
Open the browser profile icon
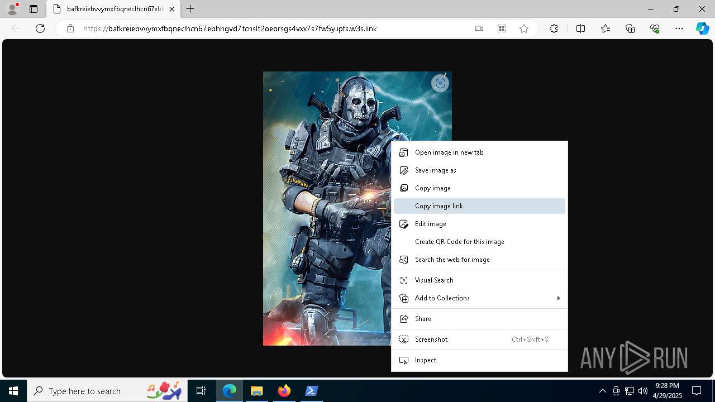point(12,9)
